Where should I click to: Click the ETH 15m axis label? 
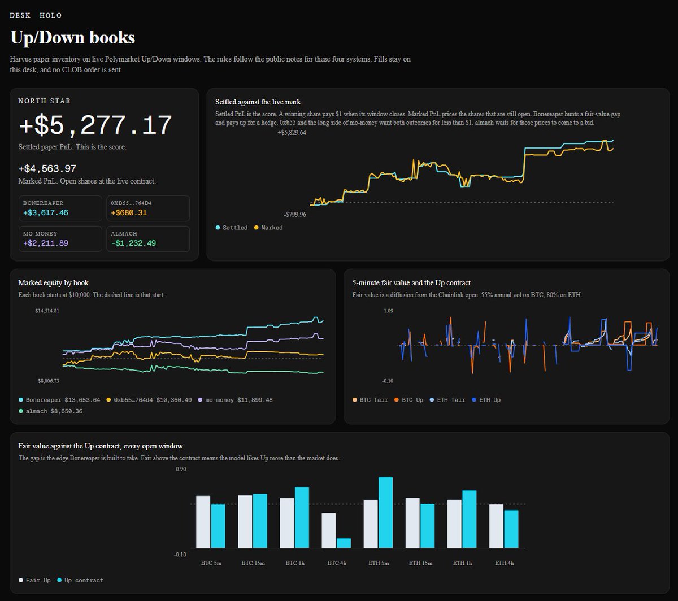(x=420, y=563)
